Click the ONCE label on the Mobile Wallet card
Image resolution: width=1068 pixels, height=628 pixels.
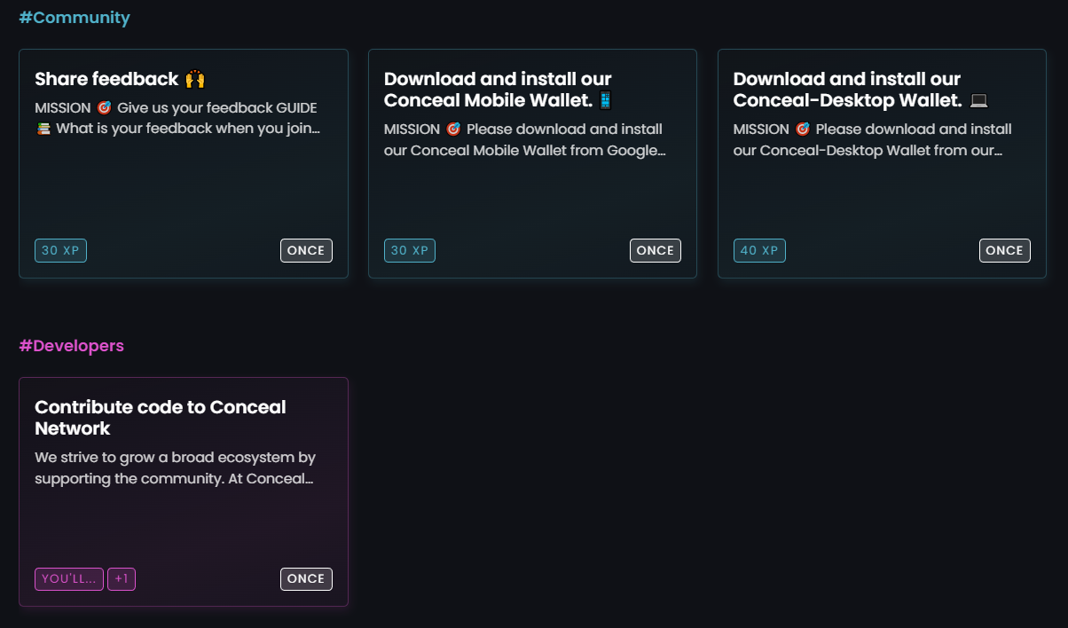coord(656,250)
